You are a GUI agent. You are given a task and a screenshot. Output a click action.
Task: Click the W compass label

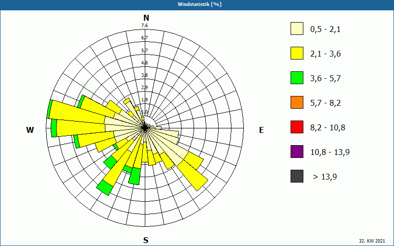pos(30,130)
